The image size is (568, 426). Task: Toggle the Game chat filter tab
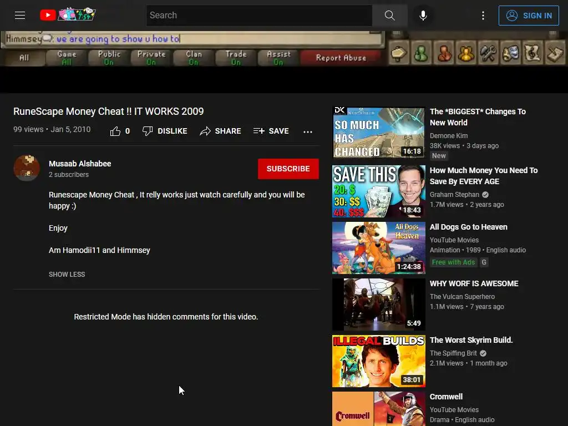pos(67,58)
